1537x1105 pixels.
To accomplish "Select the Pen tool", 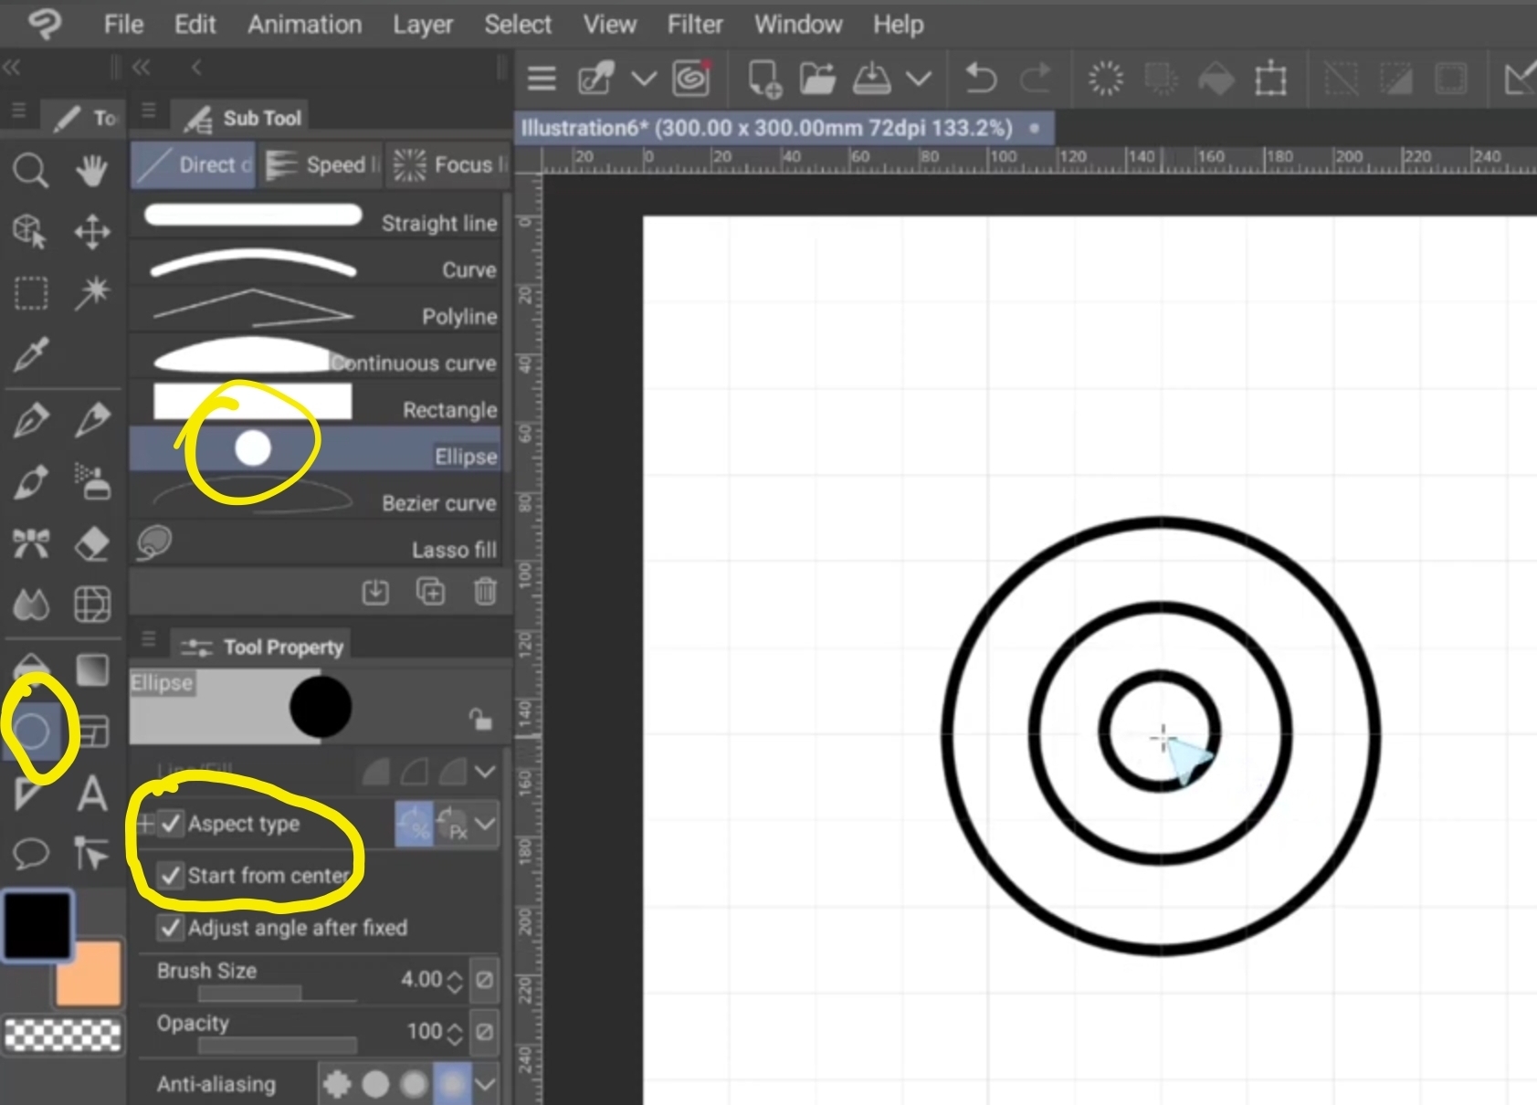I will tap(31, 421).
